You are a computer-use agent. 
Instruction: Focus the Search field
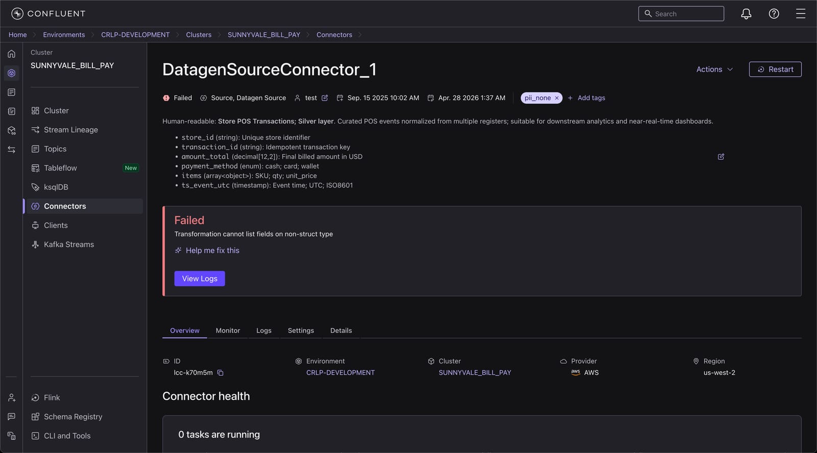point(681,14)
